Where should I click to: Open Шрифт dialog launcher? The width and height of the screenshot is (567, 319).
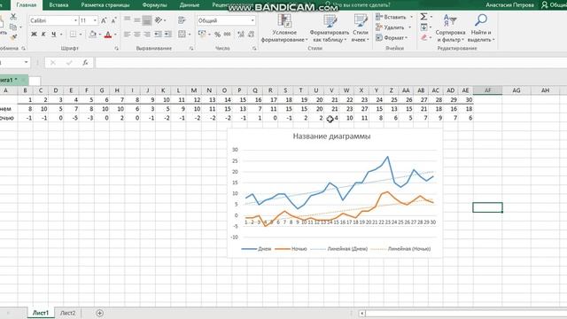(x=116, y=48)
